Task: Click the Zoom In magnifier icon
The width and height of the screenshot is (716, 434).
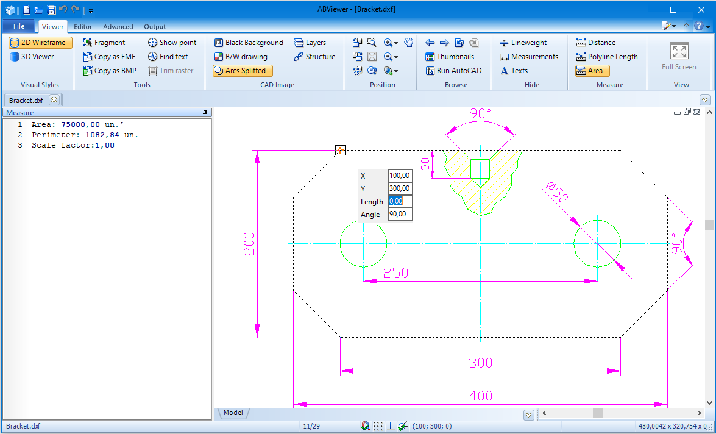Action: (x=388, y=43)
